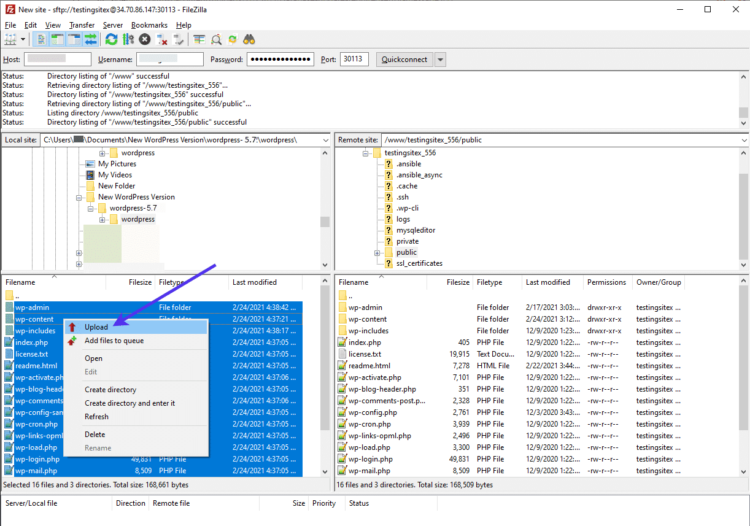Open the filename filters magnifier icon

pyautogui.click(x=216, y=39)
